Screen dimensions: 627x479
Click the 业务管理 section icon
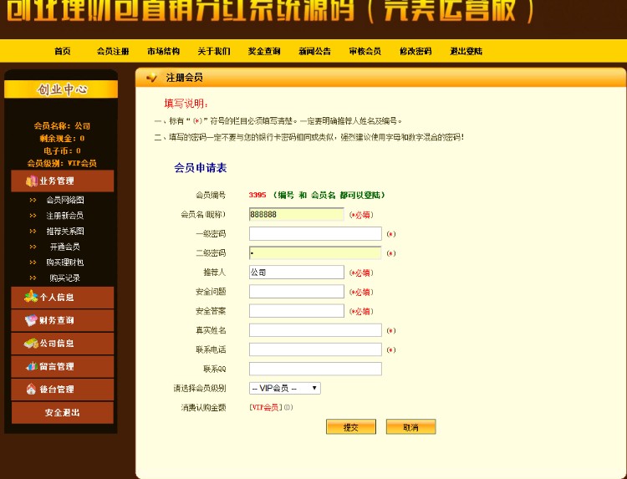click(32, 181)
